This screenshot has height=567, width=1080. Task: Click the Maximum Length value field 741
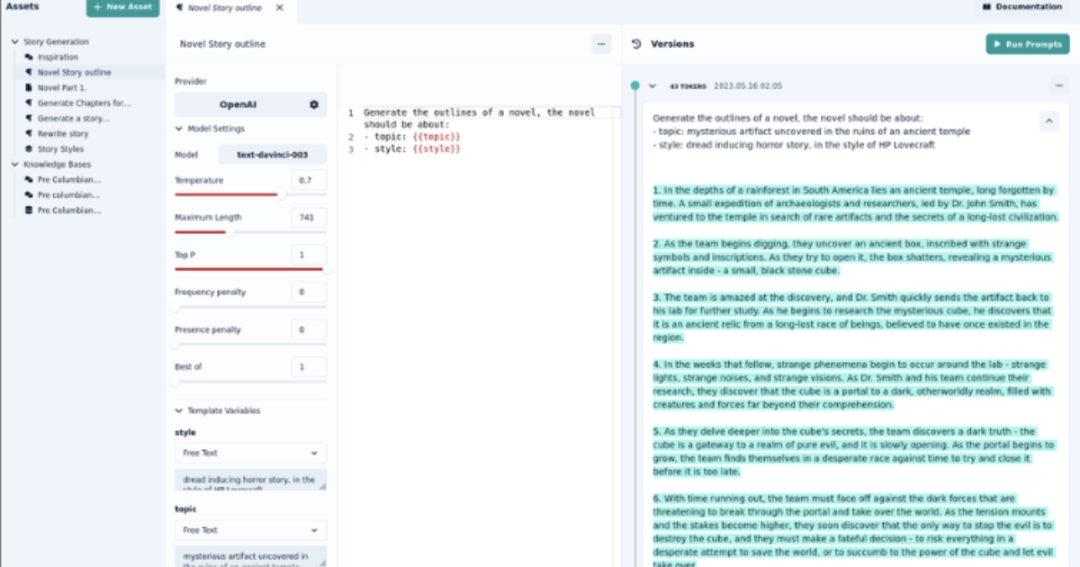pyautogui.click(x=309, y=218)
